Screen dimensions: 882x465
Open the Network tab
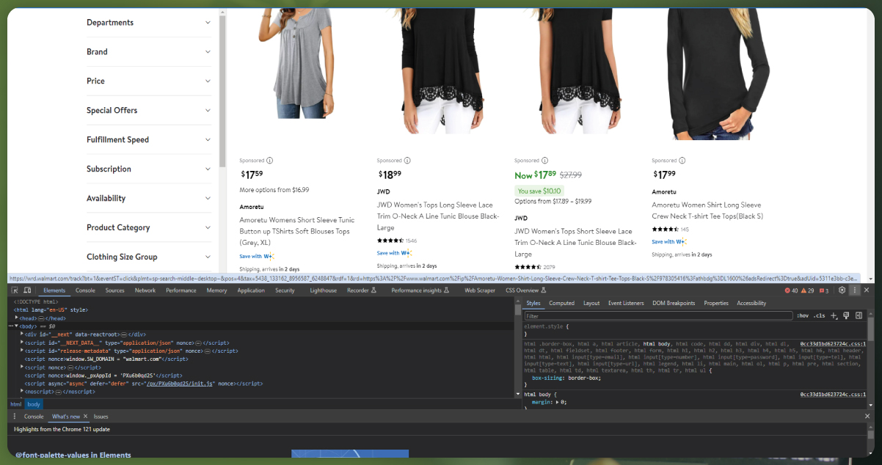[145, 290]
